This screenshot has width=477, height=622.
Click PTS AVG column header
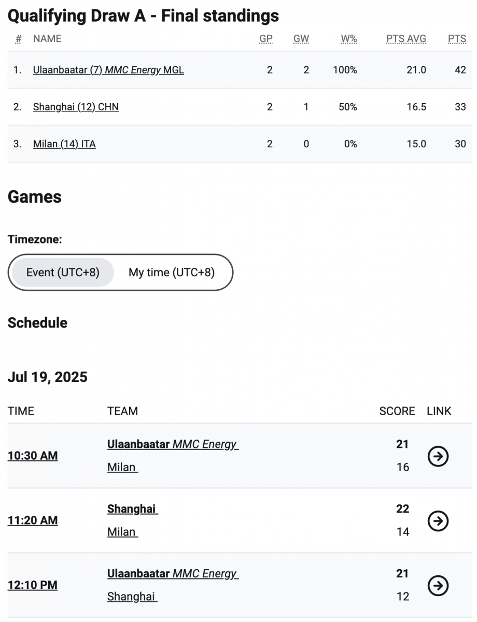point(406,39)
